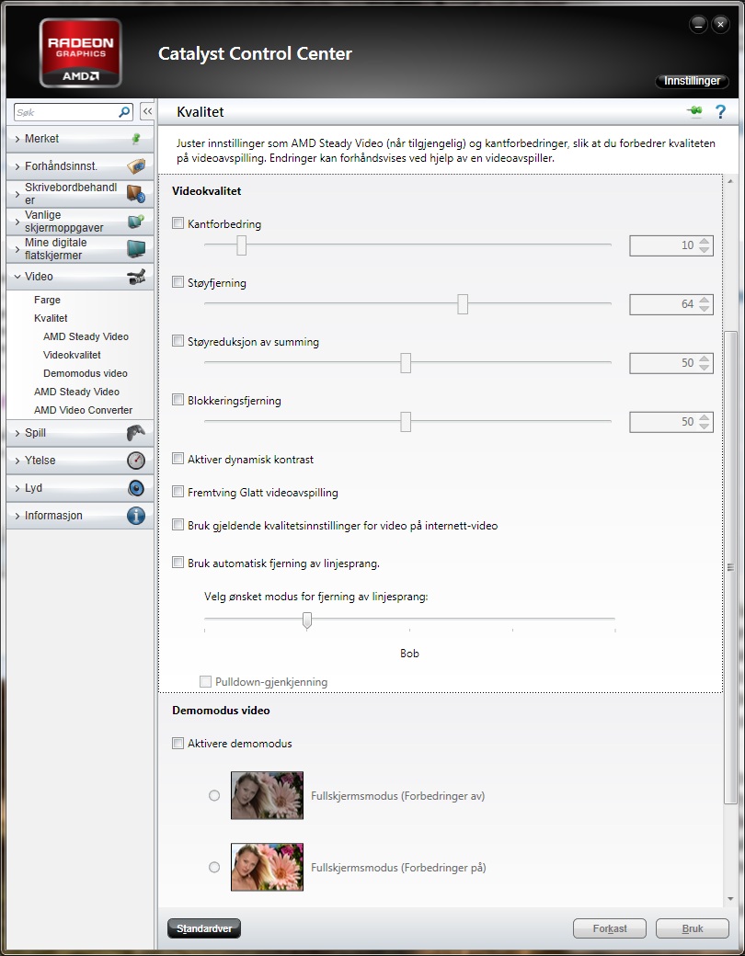The height and width of the screenshot is (956, 745).
Task: Open help with the question mark icon
Action: tap(720, 111)
